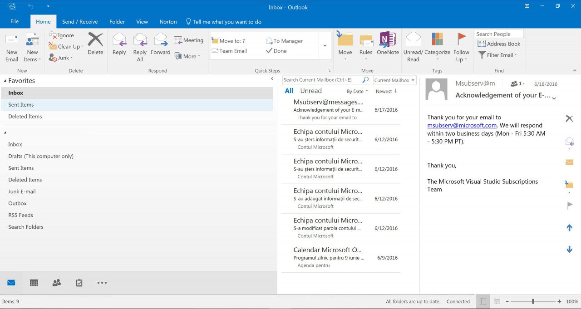
Task: Switch to the Tasks view
Action: 79,283
